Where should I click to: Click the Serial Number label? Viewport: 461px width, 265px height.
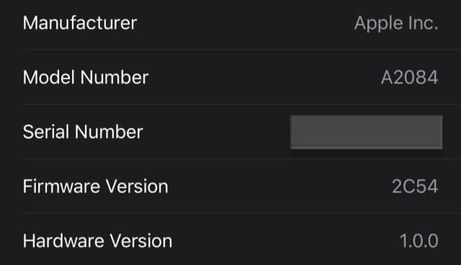[83, 132]
